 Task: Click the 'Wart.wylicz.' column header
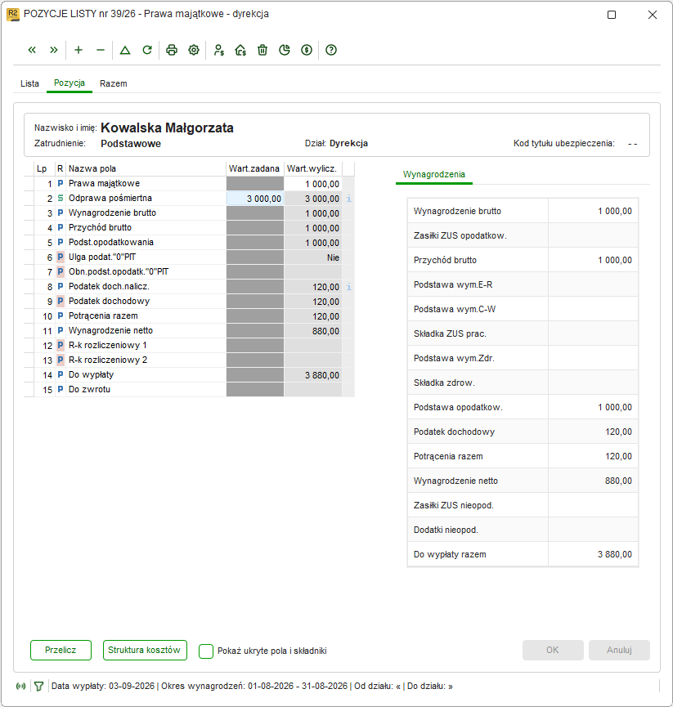[x=312, y=168]
